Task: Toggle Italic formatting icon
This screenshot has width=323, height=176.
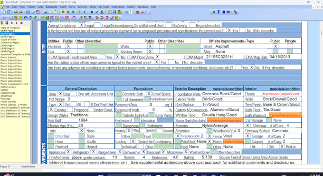Action: point(97,12)
